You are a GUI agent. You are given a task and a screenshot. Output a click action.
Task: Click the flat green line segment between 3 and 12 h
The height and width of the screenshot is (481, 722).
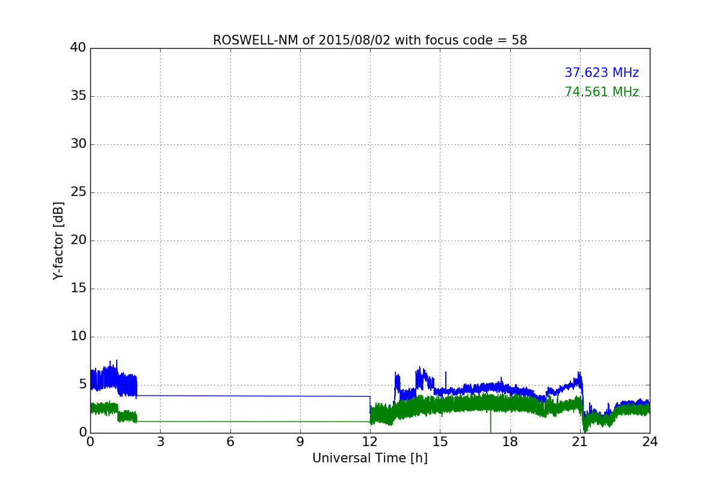pyautogui.click(x=253, y=421)
